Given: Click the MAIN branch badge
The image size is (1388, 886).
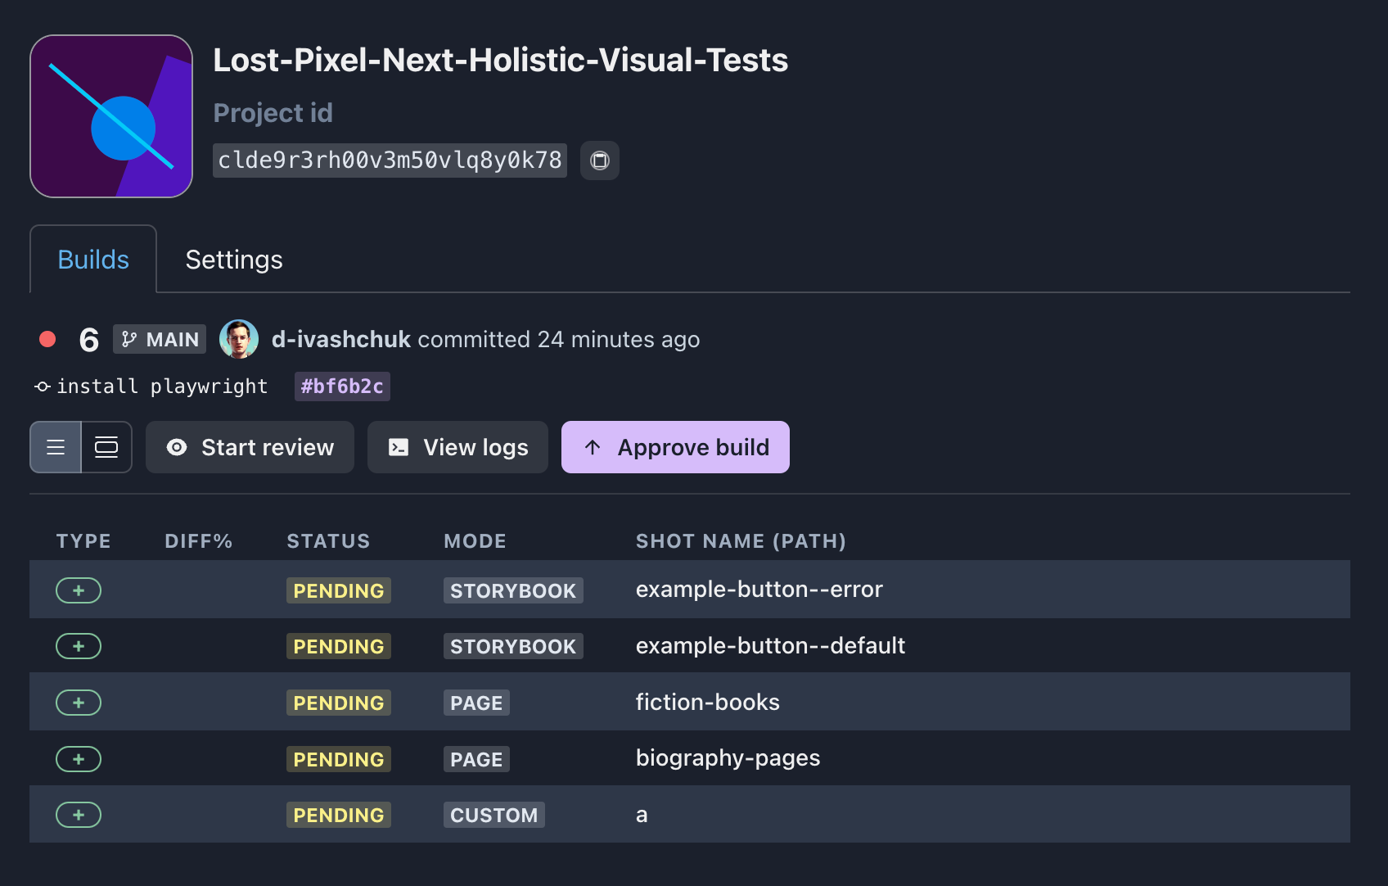Looking at the screenshot, I should [x=160, y=339].
